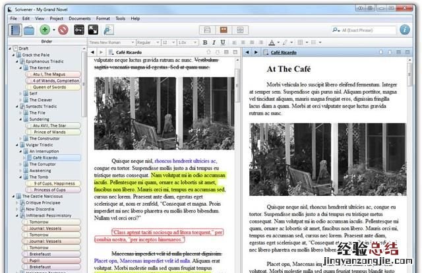
Task: Switch to Corkboard view mode icon
Action: point(225,30)
